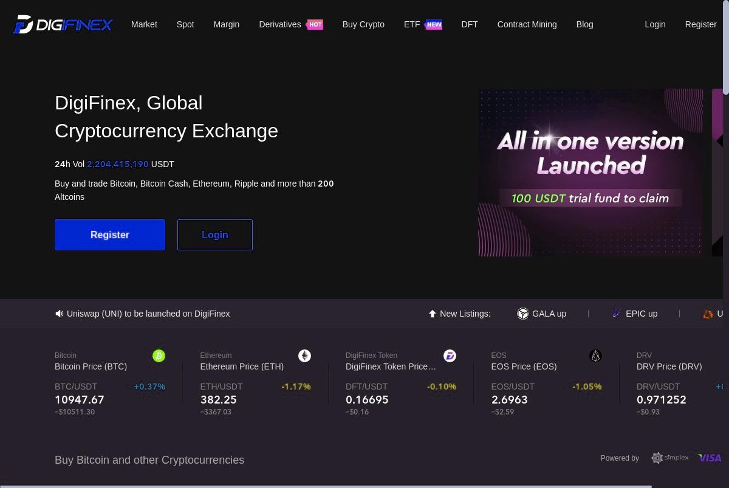Click the New Listings up-arrow icon
Viewport: 729px width, 488px height.
point(433,314)
